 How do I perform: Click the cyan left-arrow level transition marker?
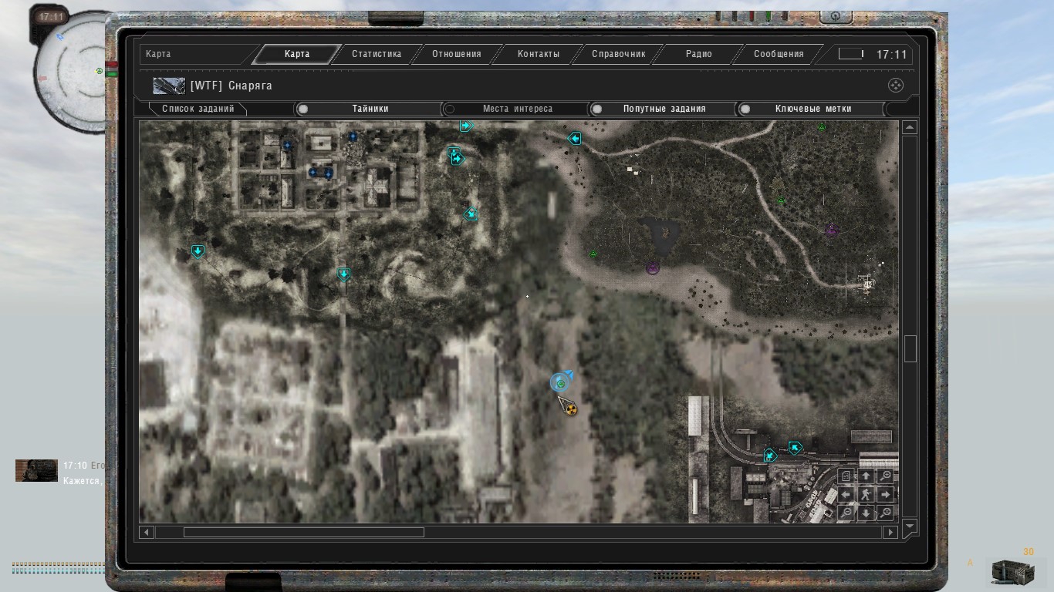pyautogui.click(x=574, y=139)
